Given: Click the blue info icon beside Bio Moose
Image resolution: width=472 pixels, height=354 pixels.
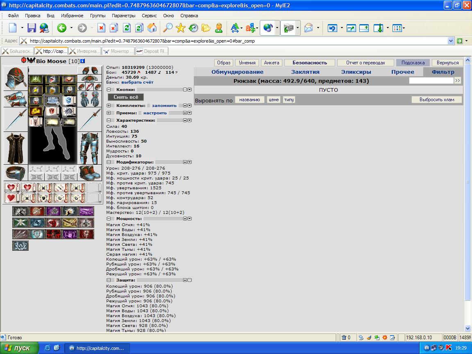Looking at the screenshot, I should (x=82, y=61).
